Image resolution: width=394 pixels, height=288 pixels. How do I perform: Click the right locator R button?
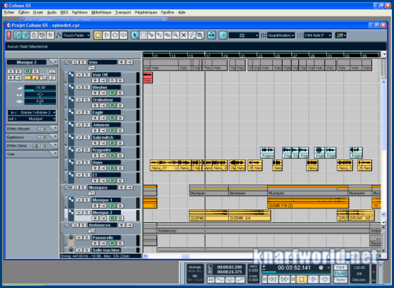click(x=210, y=272)
